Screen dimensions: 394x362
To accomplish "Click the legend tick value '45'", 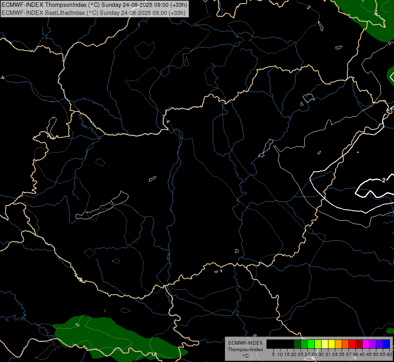I will coord(369,354).
